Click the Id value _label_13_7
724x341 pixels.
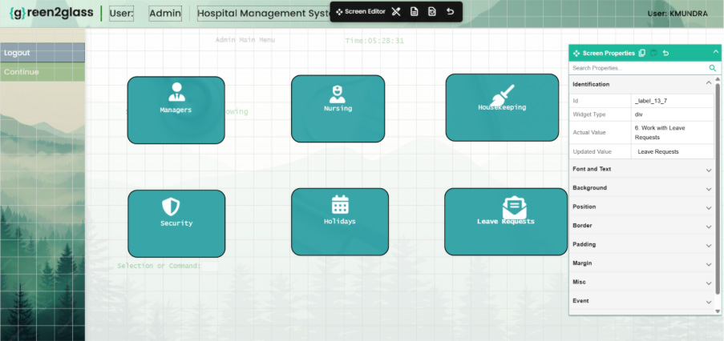point(650,101)
